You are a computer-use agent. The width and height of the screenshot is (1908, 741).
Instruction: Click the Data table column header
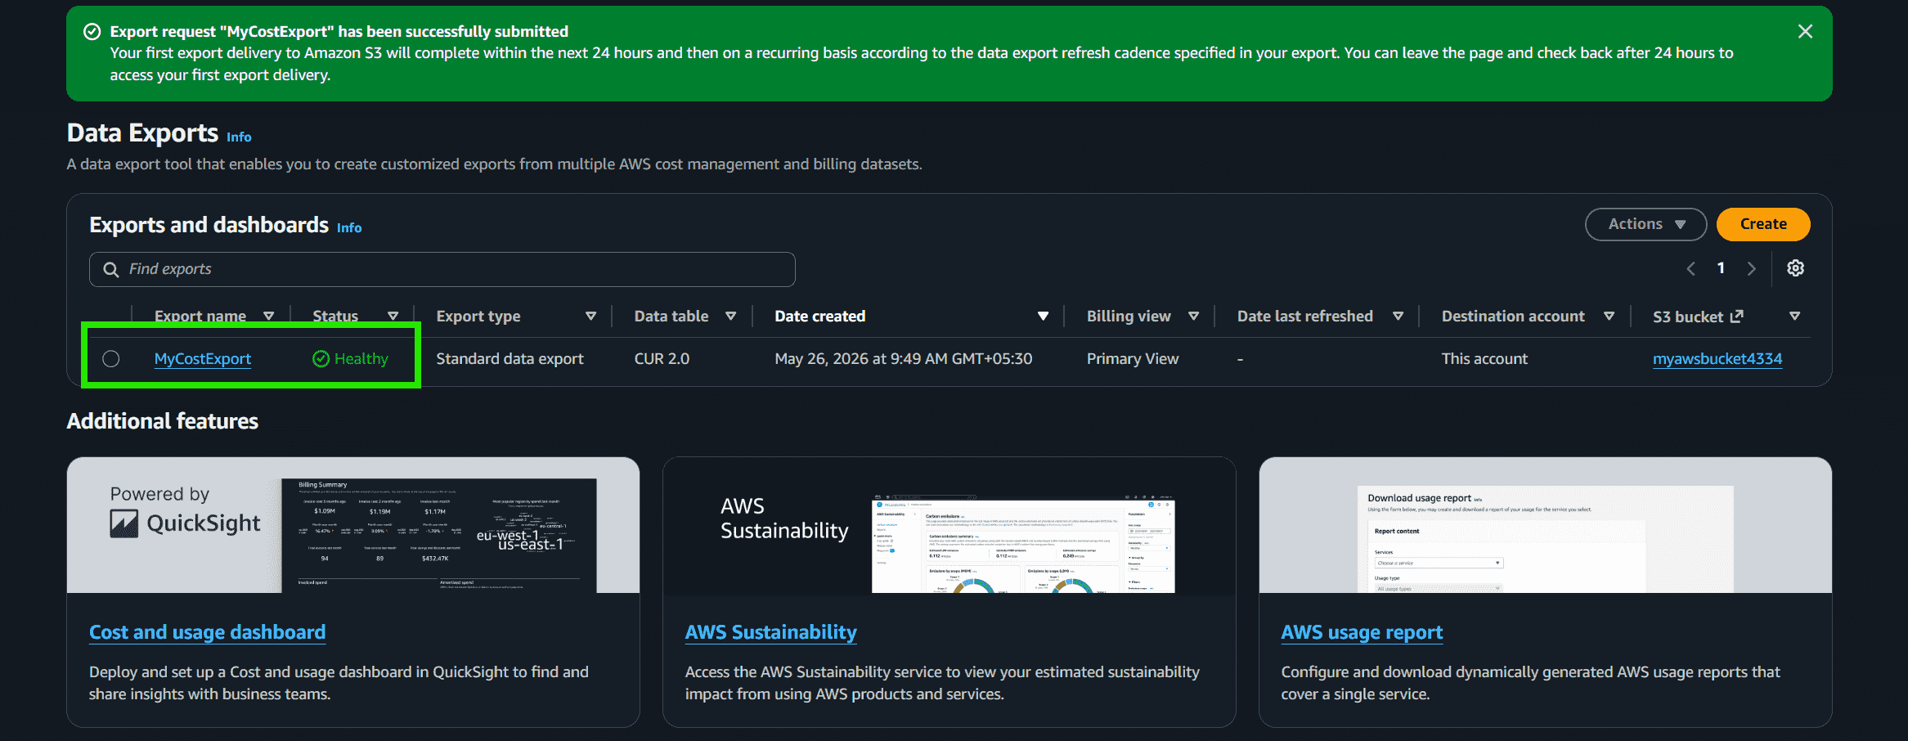671,316
